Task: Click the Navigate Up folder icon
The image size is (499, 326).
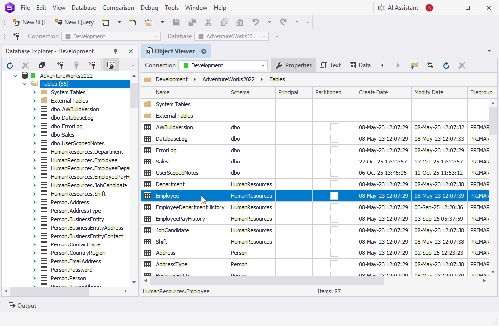Action: (x=414, y=65)
